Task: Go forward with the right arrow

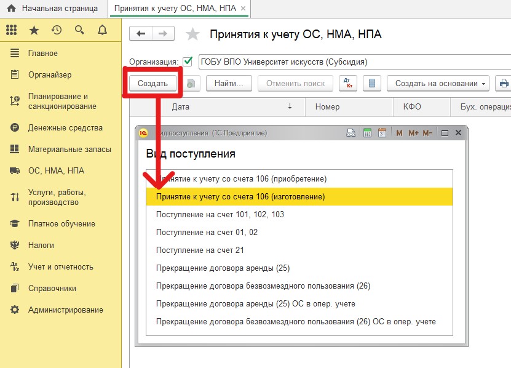Action: click(x=163, y=34)
